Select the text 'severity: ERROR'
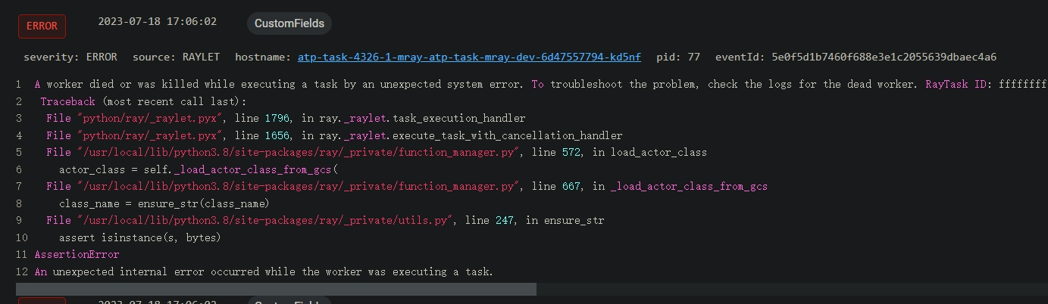 70,57
